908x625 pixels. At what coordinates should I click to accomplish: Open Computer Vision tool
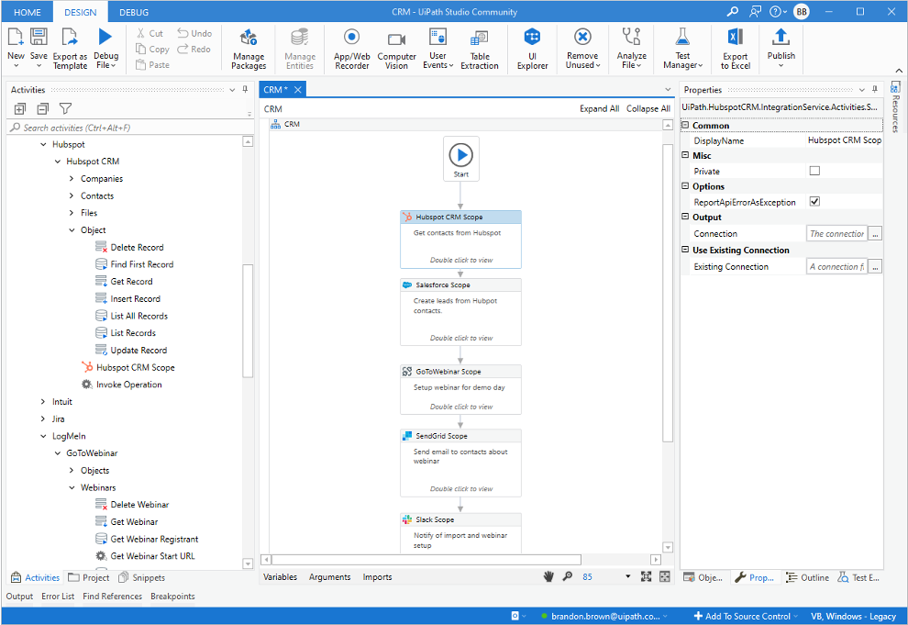click(x=396, y=50)
